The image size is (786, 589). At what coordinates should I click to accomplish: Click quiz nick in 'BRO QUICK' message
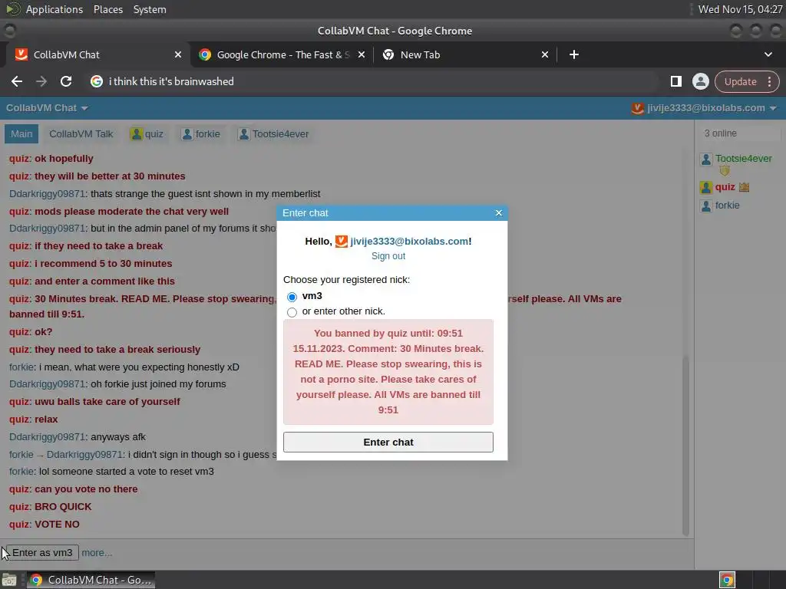click(19, 507)
